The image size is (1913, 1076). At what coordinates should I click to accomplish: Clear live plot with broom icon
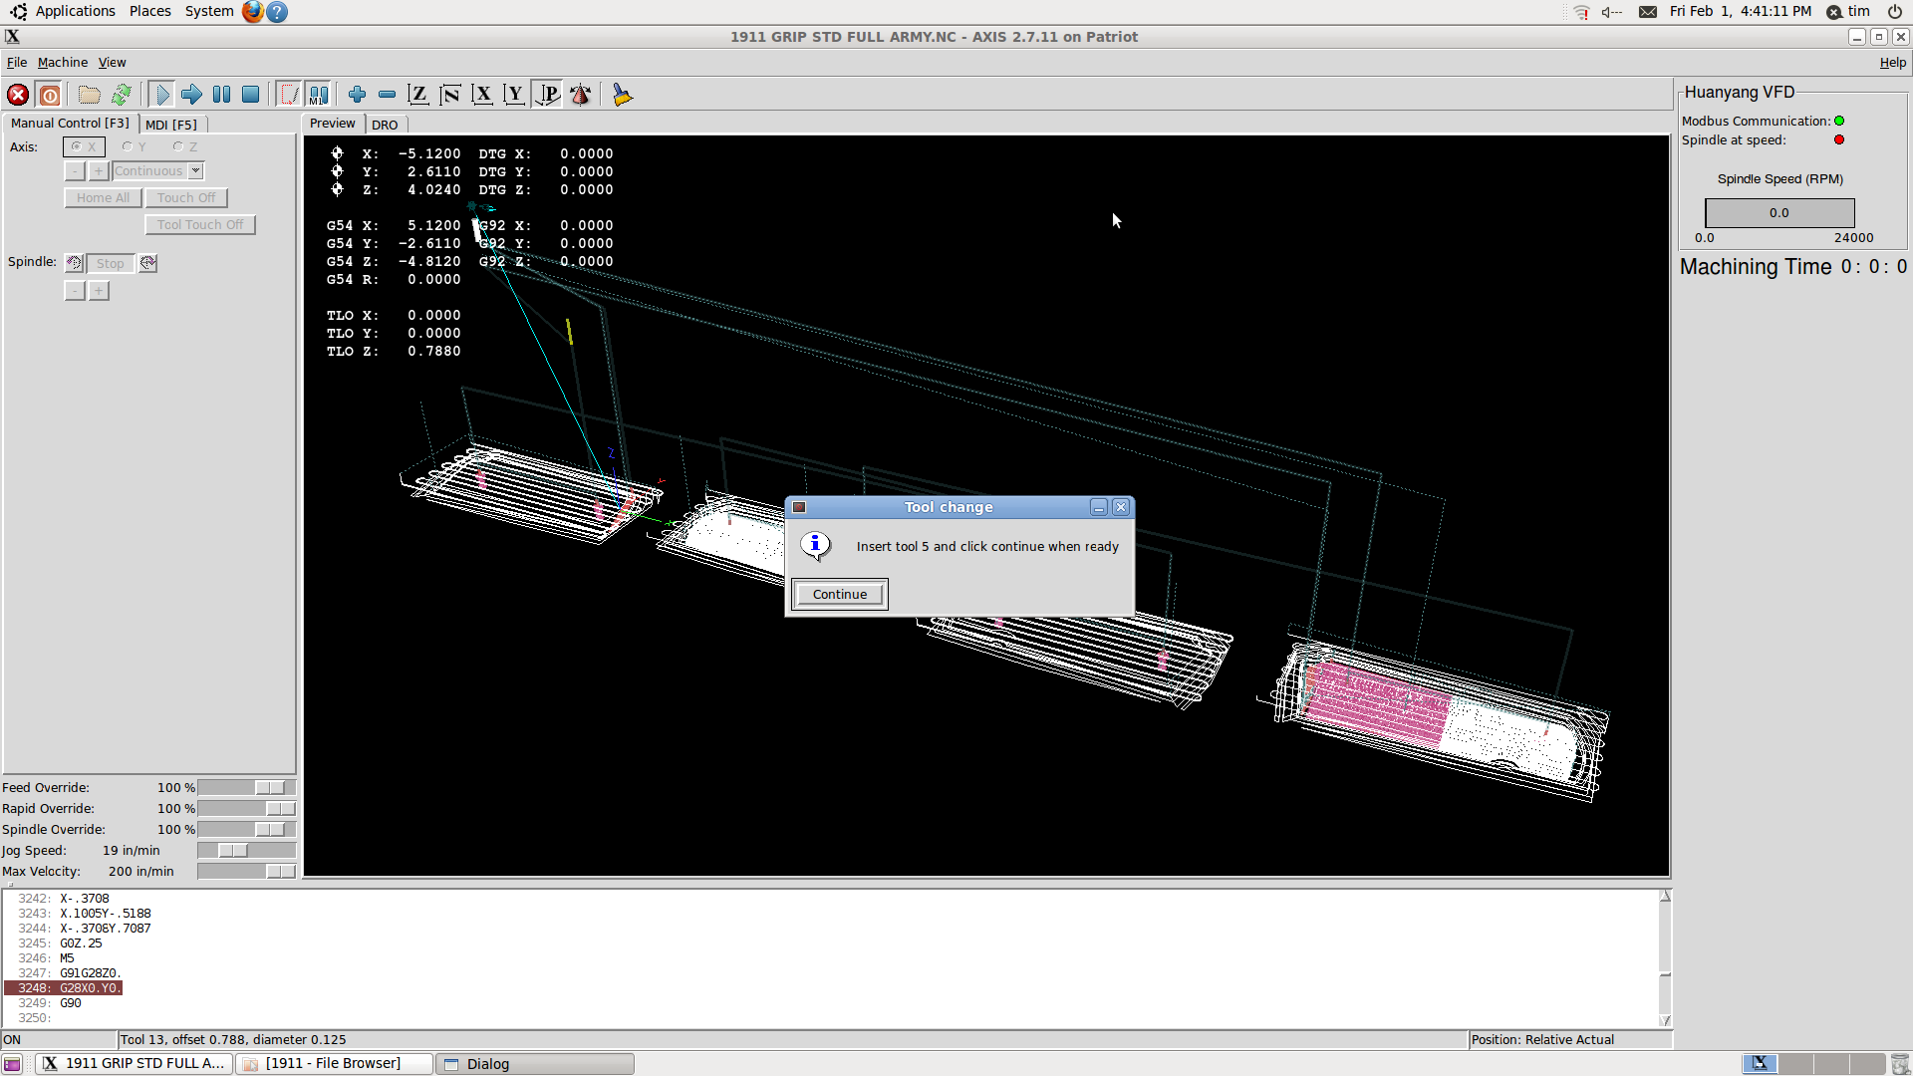click(623, 95)
